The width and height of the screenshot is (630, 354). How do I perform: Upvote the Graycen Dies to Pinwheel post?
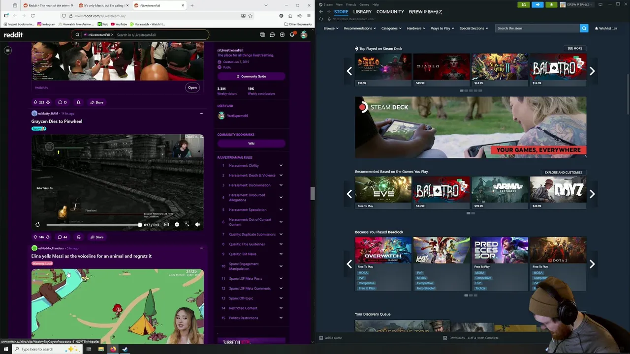tap(35, 237)
